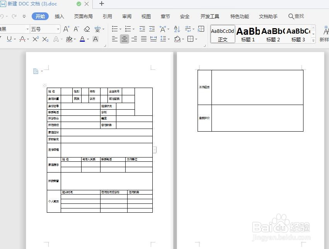The width and height of the screenshot is (329, 249).
Task: Toggle Underline formatting
Action: point(9,39)
